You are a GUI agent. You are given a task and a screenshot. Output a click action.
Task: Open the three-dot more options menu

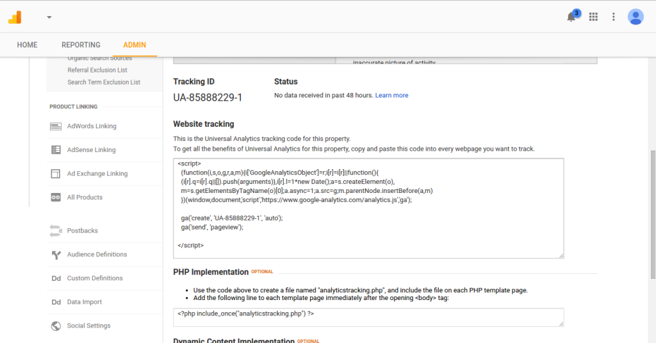pos(613,17)
